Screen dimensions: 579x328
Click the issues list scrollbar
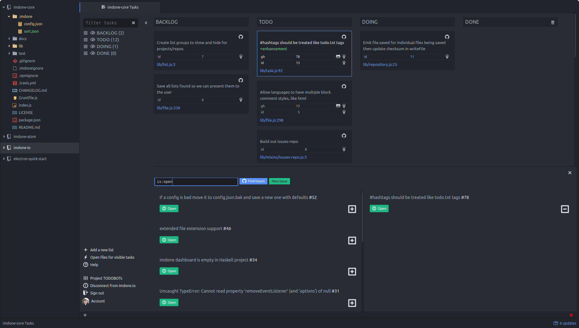(362, 217)
